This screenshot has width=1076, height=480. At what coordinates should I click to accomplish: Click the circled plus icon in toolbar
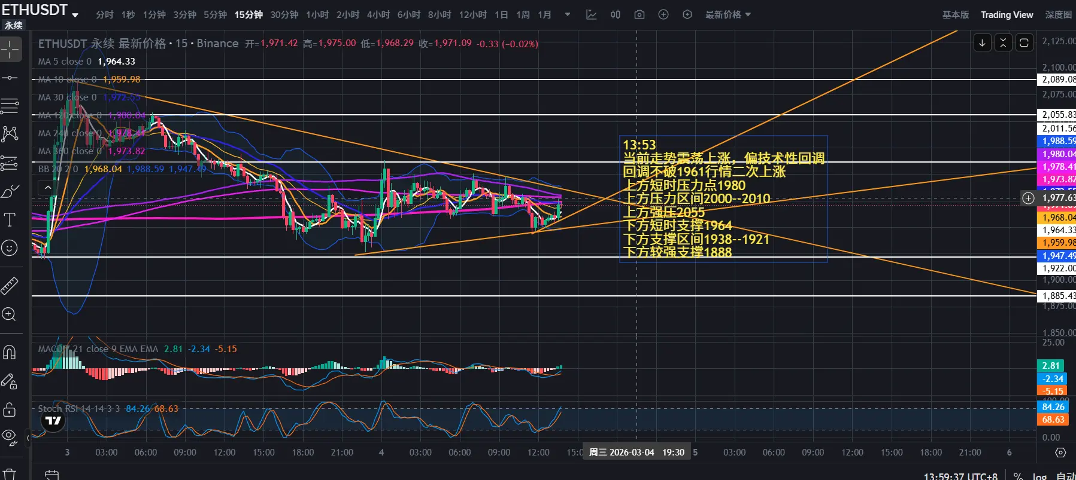pos(663,14)
